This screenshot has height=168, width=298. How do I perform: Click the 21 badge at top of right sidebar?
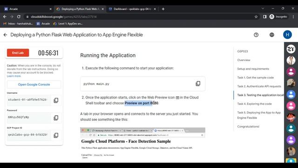click(291, 49)
